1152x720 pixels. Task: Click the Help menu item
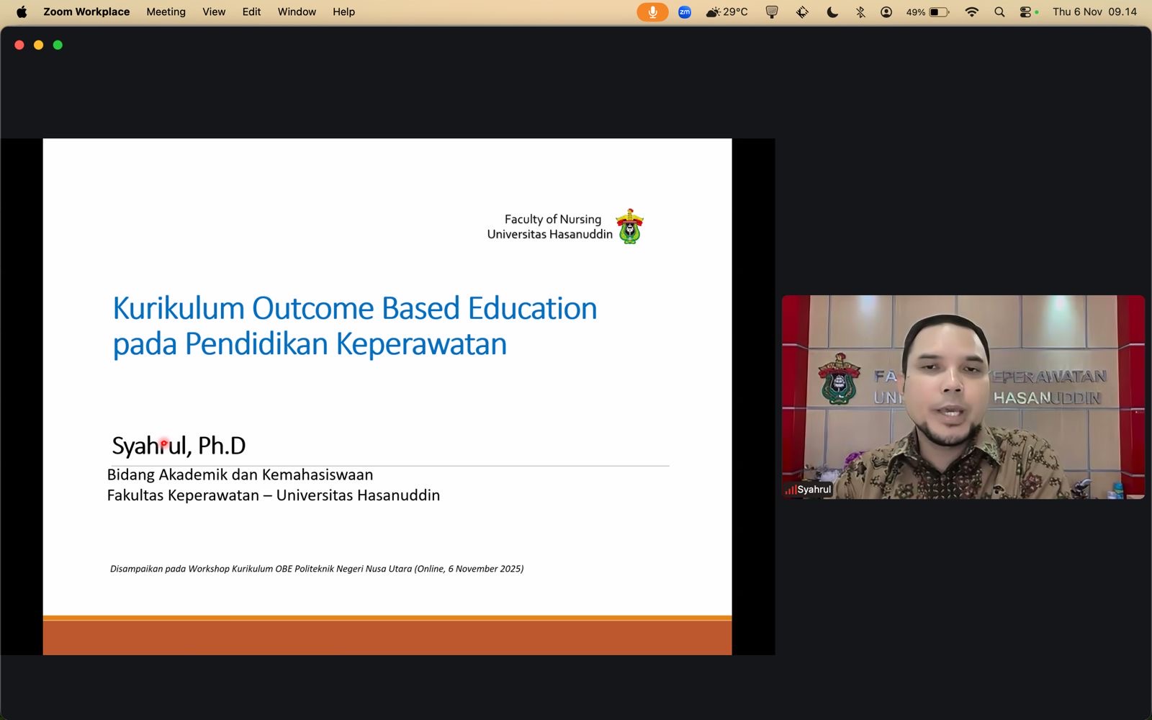343,12
